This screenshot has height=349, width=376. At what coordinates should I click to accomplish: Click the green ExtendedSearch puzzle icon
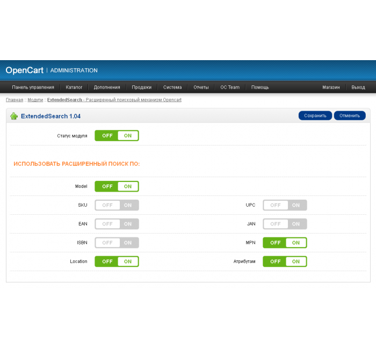click(14, 117)
